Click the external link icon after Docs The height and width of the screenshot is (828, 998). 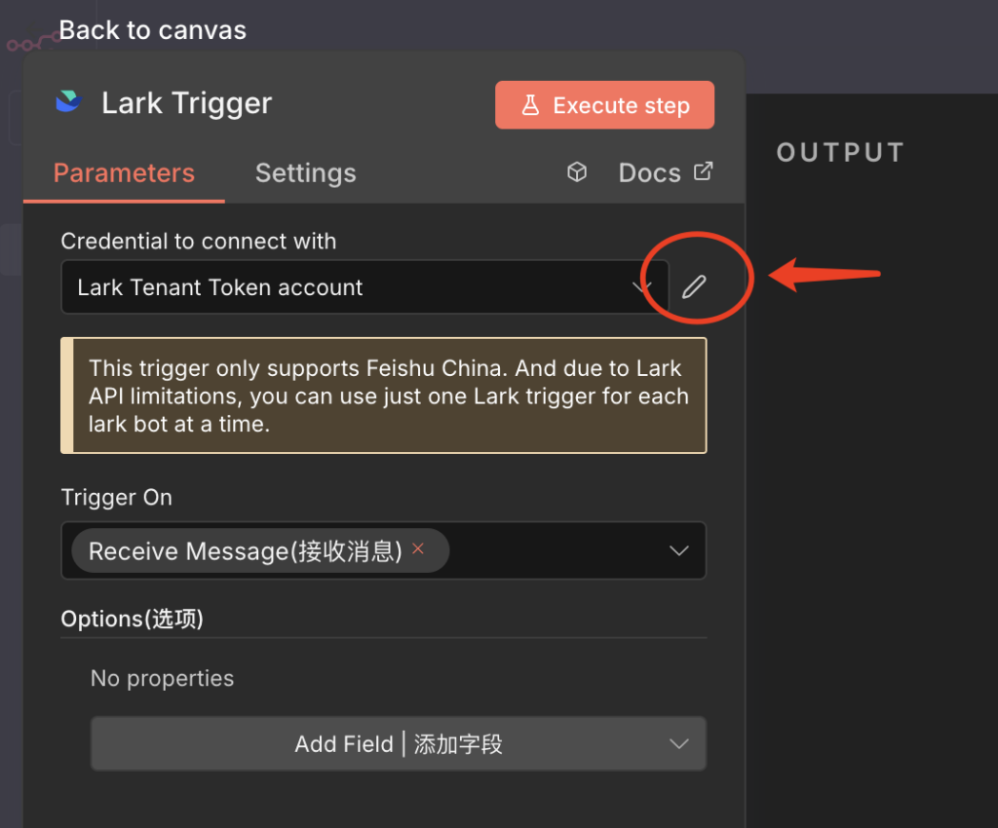point(703,171)
